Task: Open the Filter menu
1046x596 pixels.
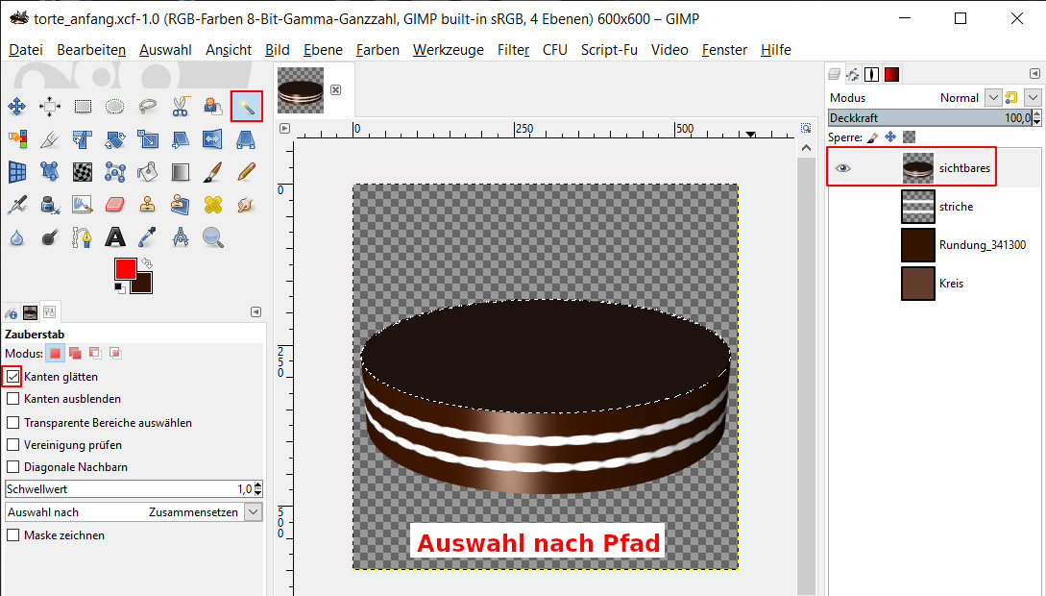Action: coord(513,50)
